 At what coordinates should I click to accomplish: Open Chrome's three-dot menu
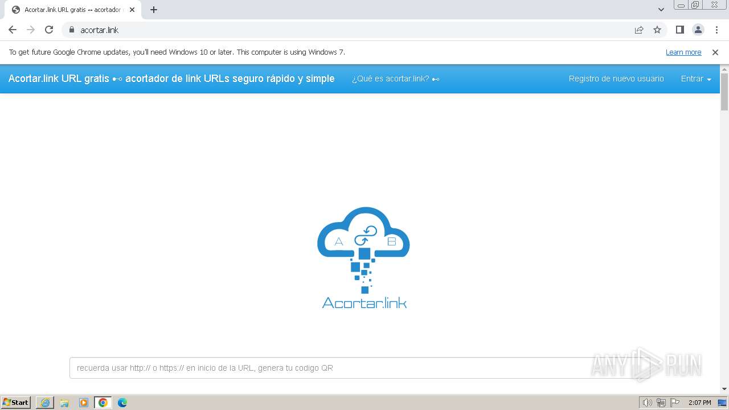pos(716,30)
